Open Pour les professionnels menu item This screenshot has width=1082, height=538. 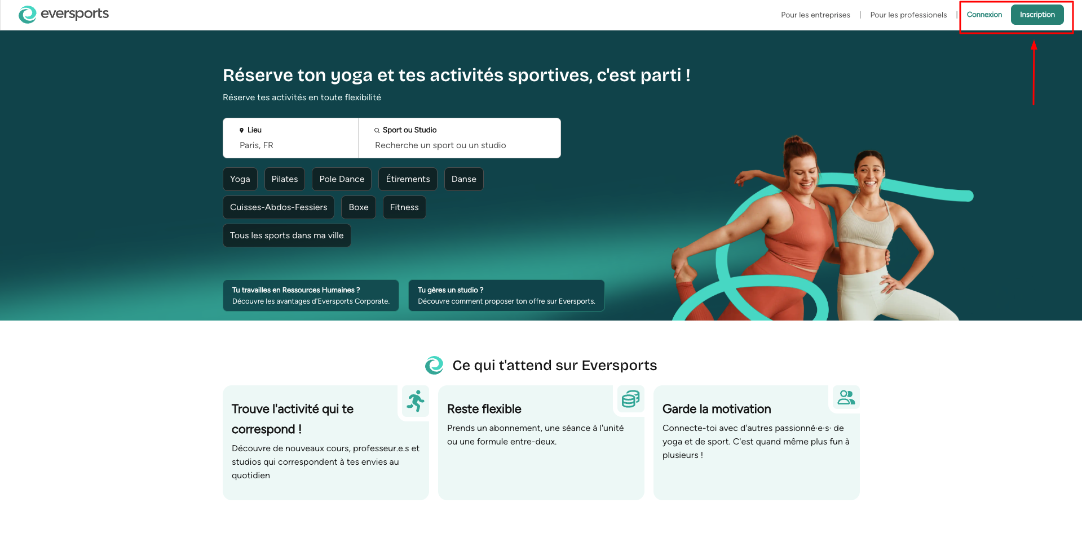(908, 15)
